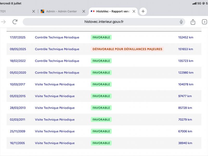The width and height of the screenshot is (208, 156).
Task: Select the date 05/02/2020
Action: [x=18, y=73]
